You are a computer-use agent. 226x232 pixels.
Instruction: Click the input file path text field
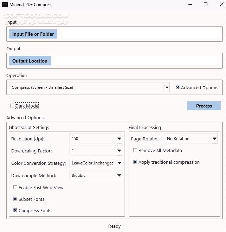pos(140,34)
